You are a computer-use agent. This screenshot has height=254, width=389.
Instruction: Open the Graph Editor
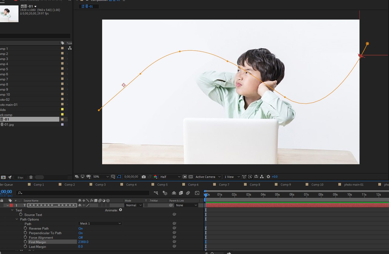click(197, 193)
